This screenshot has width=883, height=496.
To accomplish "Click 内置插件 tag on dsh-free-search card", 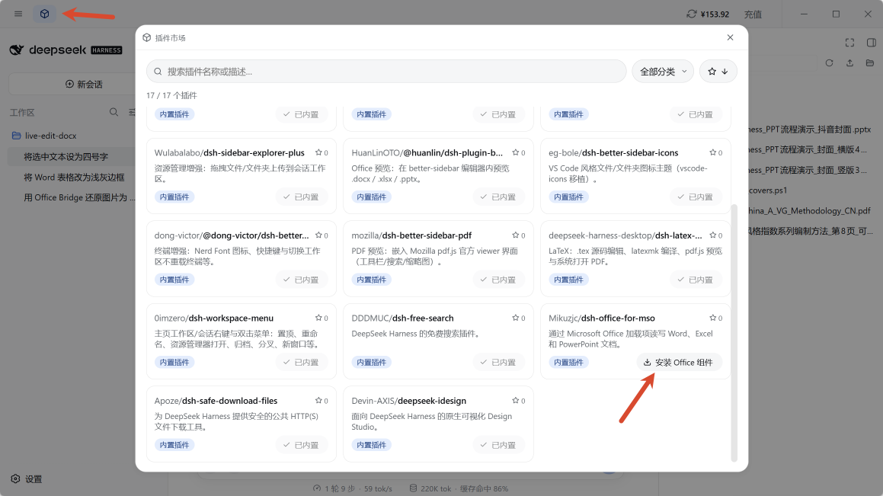I will [x=371, y=362].
